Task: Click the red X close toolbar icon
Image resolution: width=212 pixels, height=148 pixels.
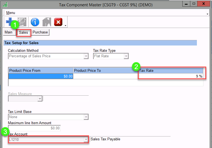Action: pyautogui.click(x=58, y=22)
